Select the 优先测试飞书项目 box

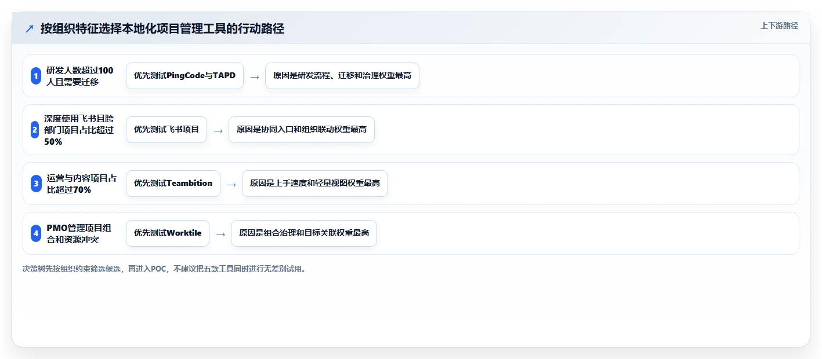(x=166, y=130)
